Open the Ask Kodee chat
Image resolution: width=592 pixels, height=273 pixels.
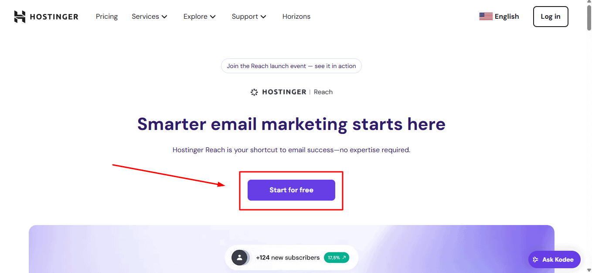pyautogui.click(x=554, y=259)
